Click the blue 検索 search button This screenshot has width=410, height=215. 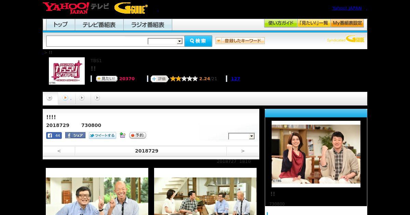coord(198,41)
